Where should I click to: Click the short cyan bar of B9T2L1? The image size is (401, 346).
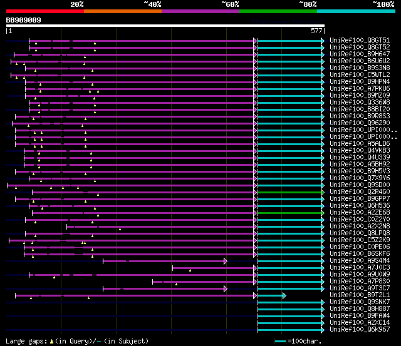[x=271, y=296]
